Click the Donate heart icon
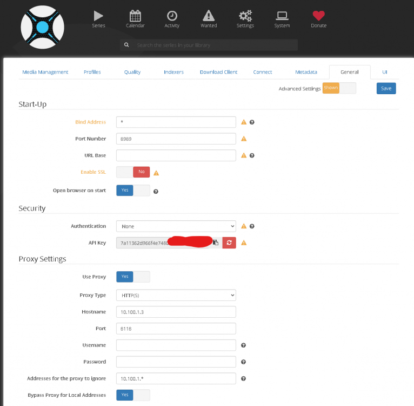Viewport: 414px width, 406px height. click(x=319, y=16)
